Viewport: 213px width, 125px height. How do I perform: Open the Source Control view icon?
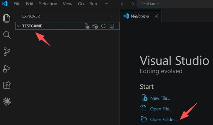pyautogui.click(x=7, y=52)
